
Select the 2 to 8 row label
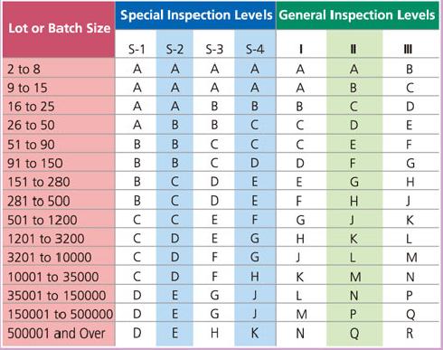[24, 69]
